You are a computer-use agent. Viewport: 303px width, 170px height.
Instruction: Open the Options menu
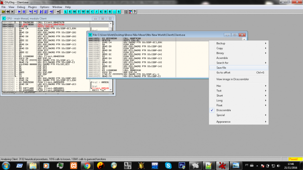click(44, 7)
